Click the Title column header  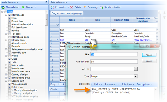(97, 20)
